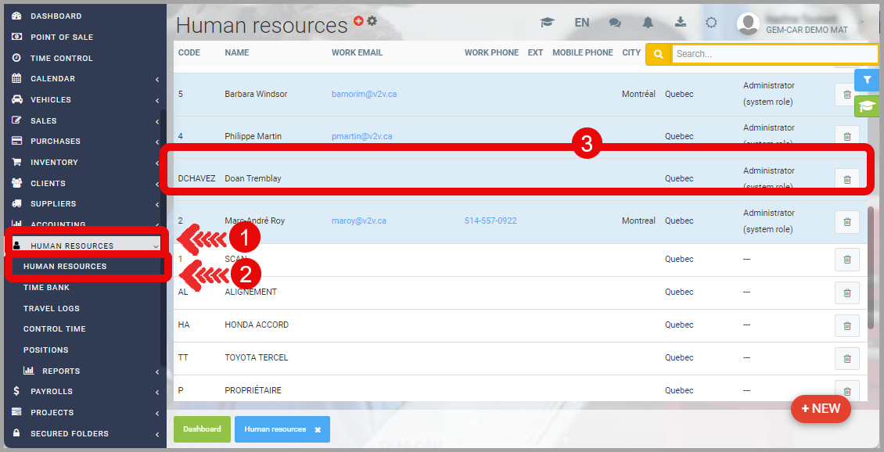This screenshot has width=884, height=452.
Task: Close the Human resources tab
Action: 318,430
